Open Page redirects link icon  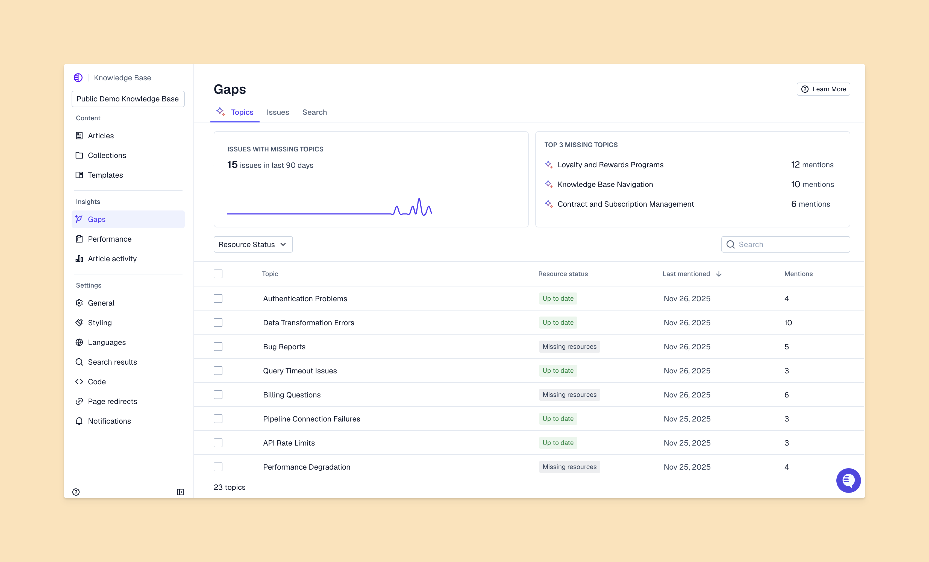(x=79, y=401)
